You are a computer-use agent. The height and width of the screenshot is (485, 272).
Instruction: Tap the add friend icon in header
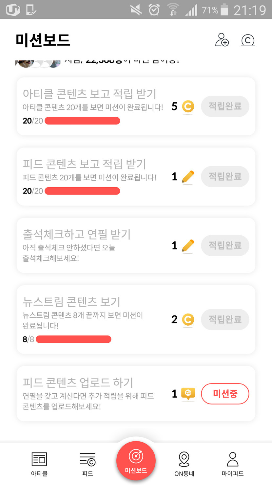(222, 40)
